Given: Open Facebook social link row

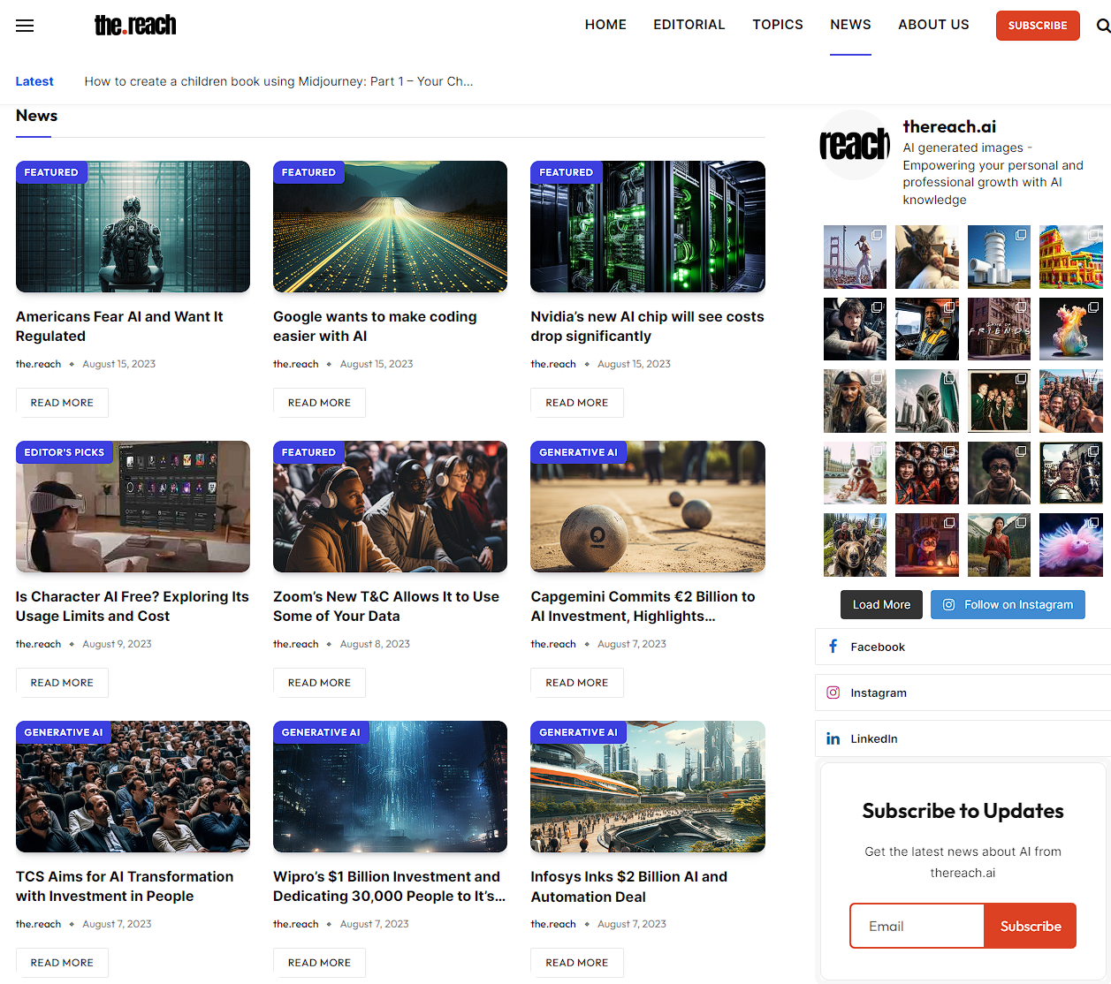Looking at the screenshot, I should (963, 647).
